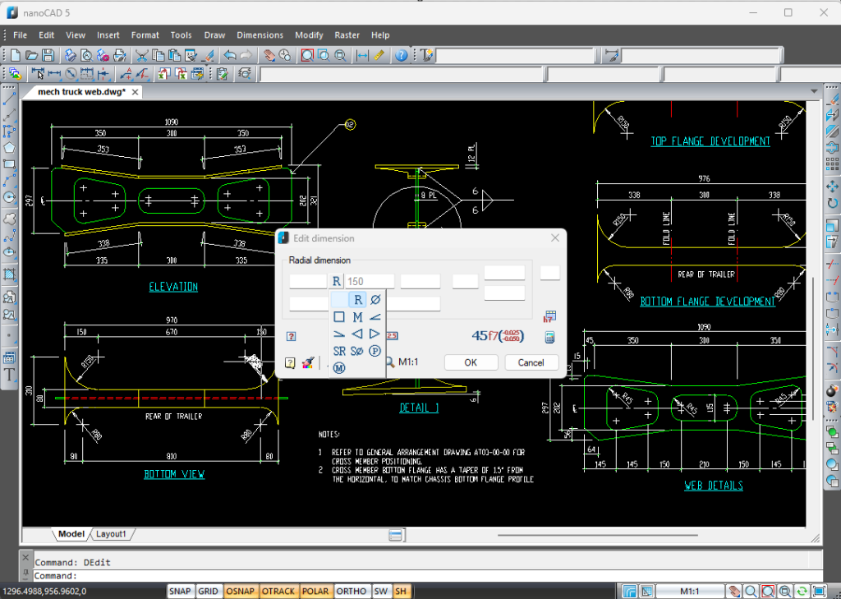Choose the M symbol from the symbol flyout
The width and height of the screenshot is (841, 599).
coord(357,316)
